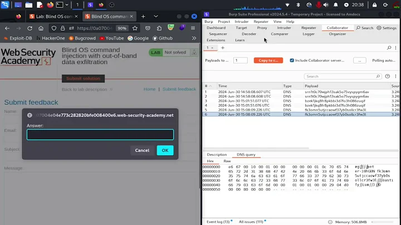Image resolution: width=401 pixels, height=225 pixels.
Task: Switch to Target tab
Action: [241, 28]
